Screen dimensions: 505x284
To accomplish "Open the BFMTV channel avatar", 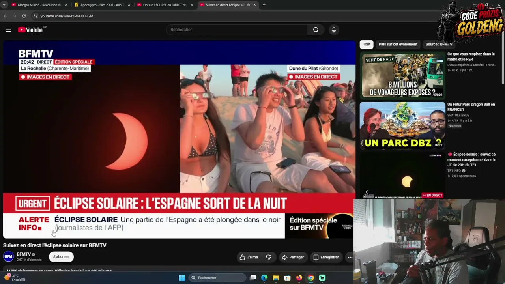I will tap(8, 257).
